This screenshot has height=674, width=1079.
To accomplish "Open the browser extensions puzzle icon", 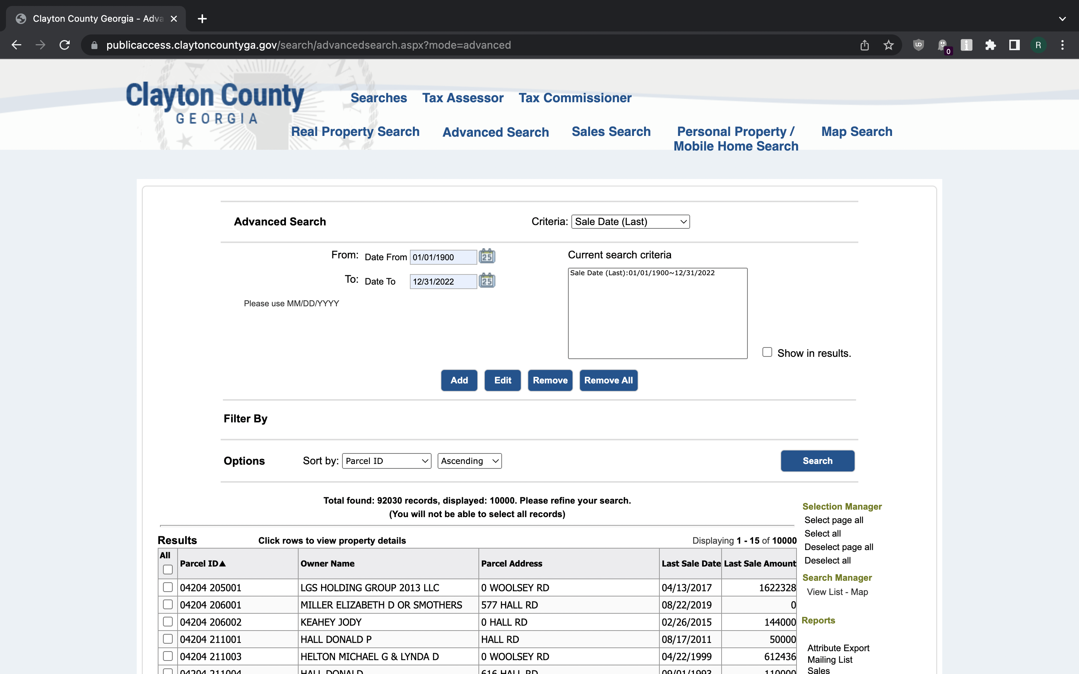I will point(991,45).
